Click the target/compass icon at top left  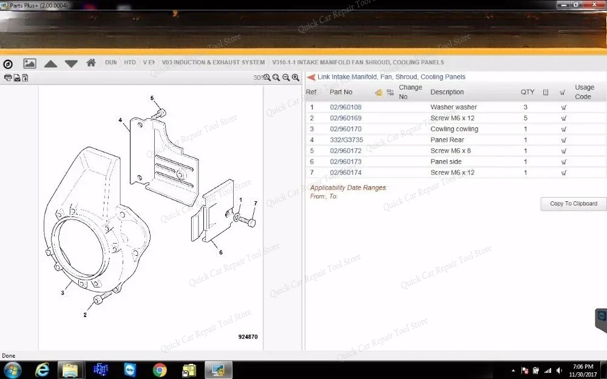coord(8,62)
